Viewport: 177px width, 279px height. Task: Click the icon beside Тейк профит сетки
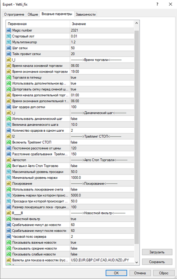pyautogui.click(x=9, y=54)
